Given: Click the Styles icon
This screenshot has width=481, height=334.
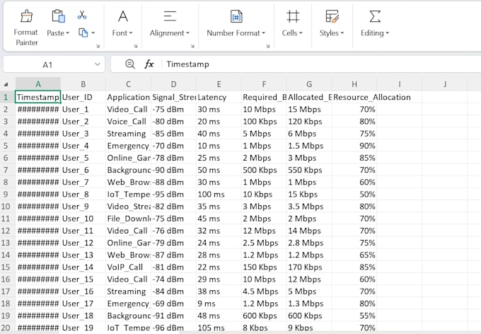Looking at the screenshot, I should tap(332, 16).
